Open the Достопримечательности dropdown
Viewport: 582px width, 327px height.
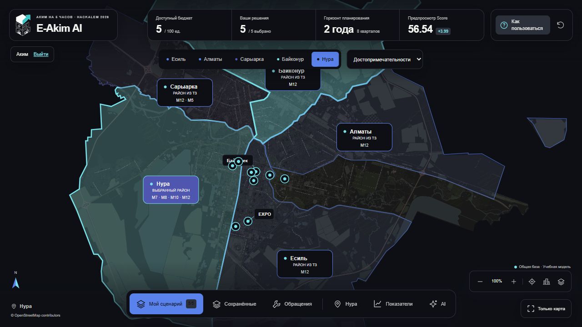(x=385, y=59)
